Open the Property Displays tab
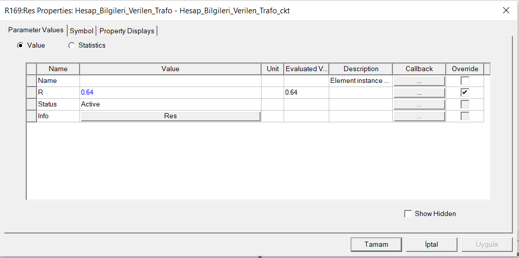Viewport: 519px width, 258px height. [127, 31]
